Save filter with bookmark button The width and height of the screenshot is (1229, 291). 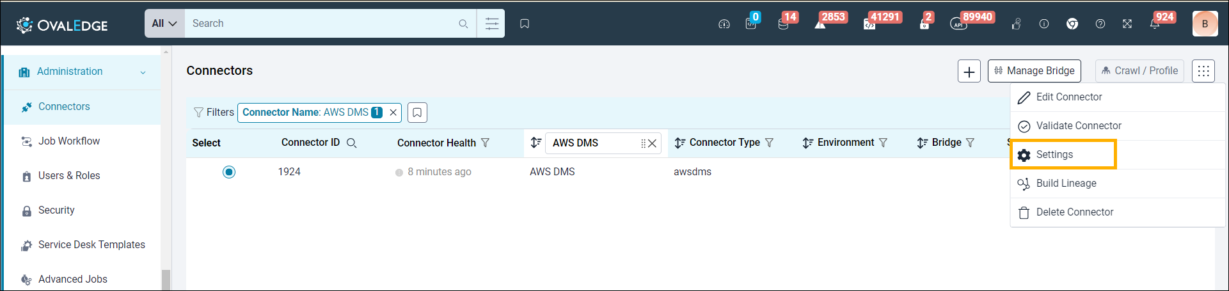tap(417, 113)
